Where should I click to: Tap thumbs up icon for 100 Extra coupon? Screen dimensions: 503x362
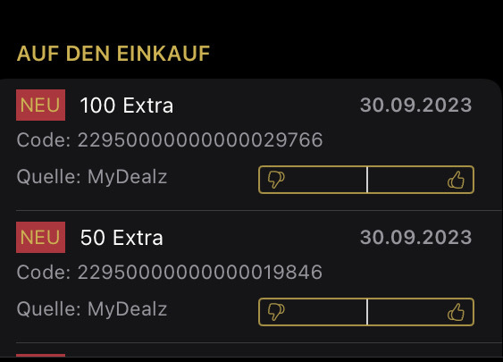click(x=456, y=180)
